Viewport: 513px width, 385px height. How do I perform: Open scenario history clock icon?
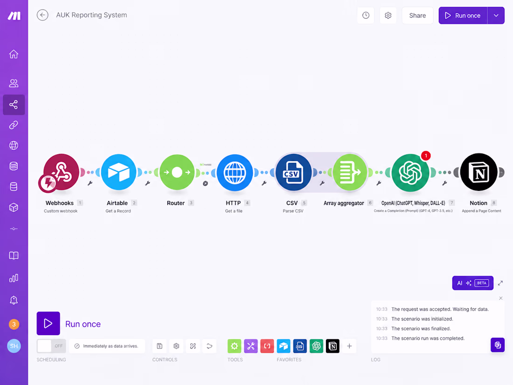(366, 15)
